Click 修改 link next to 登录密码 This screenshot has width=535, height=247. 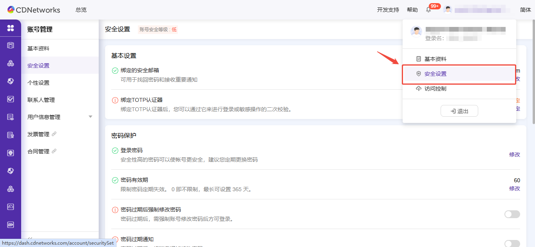tap(514, 155)
